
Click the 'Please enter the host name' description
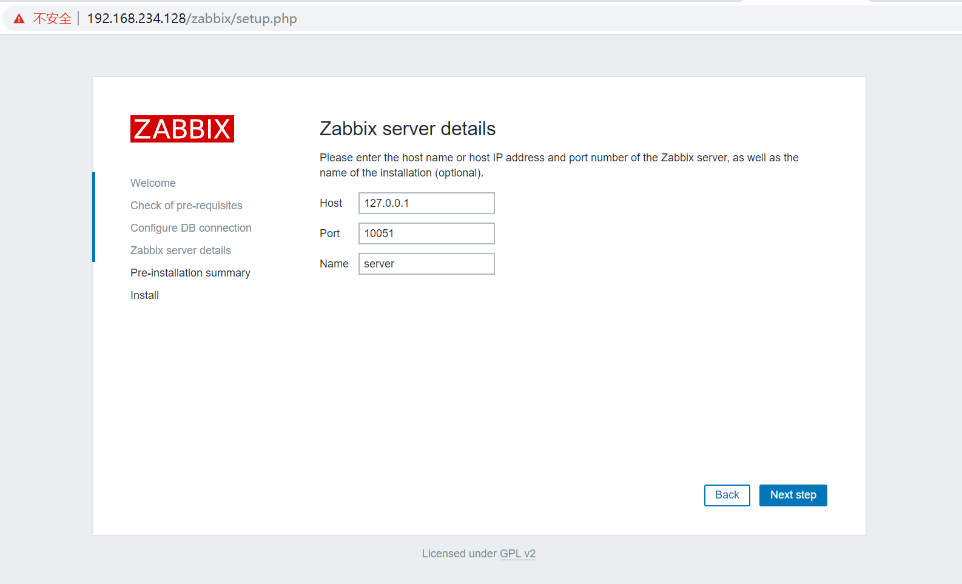[559, 165]
